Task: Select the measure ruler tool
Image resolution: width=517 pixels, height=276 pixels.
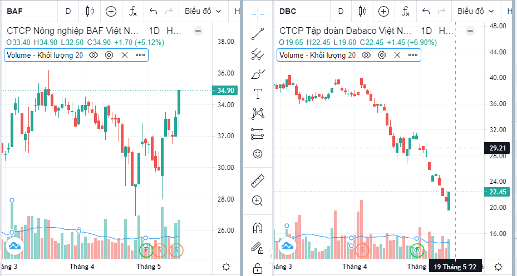Action: point(258,180)
